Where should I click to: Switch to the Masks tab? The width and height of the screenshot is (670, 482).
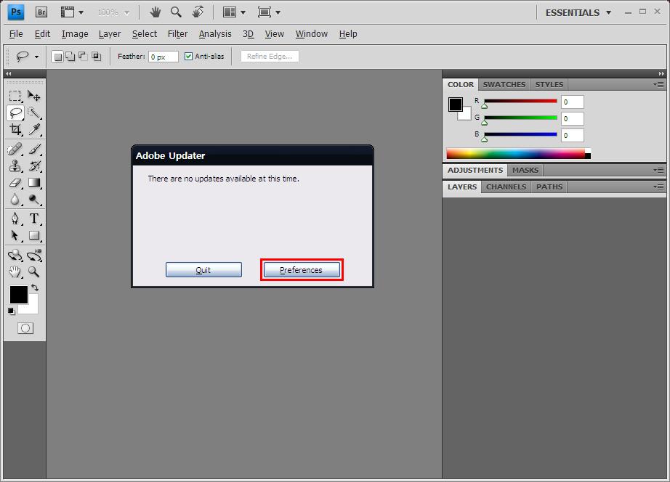525,170
